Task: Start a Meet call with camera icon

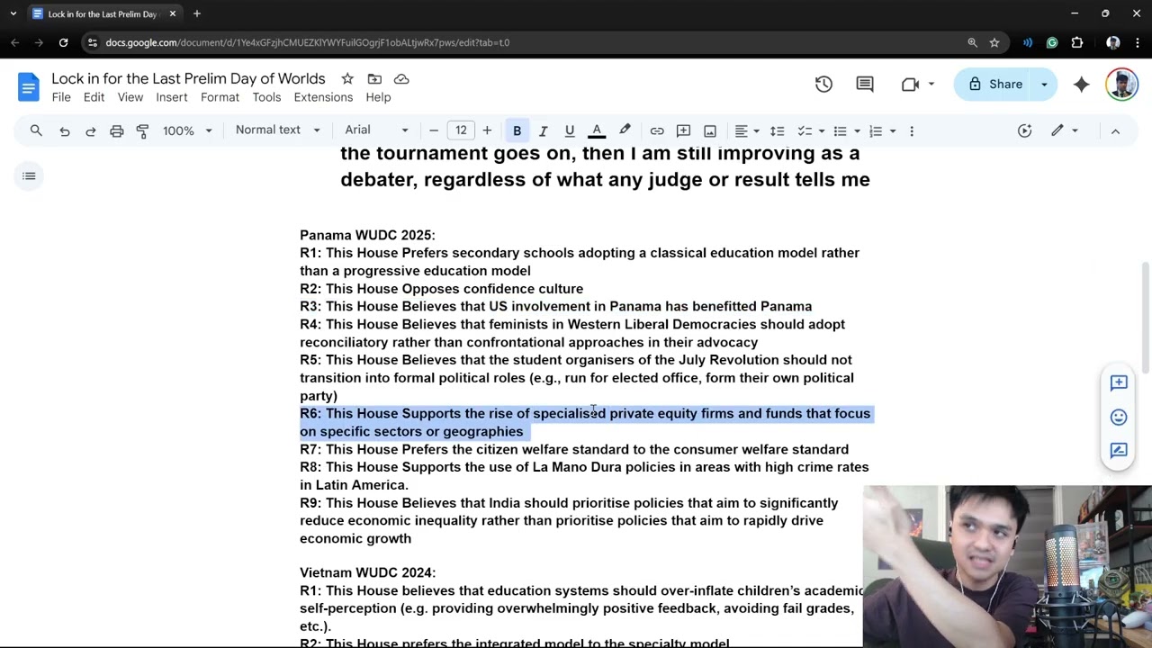Action: click(x=910, y=84)
